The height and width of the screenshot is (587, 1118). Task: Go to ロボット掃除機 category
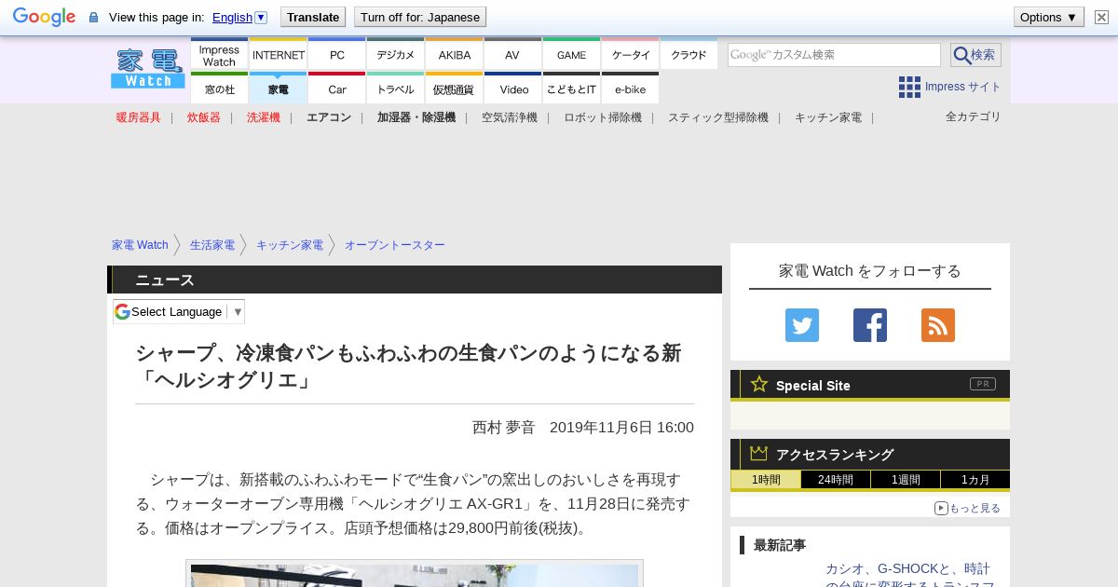603,117
